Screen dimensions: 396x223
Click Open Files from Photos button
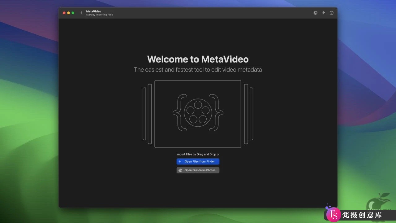198,170
